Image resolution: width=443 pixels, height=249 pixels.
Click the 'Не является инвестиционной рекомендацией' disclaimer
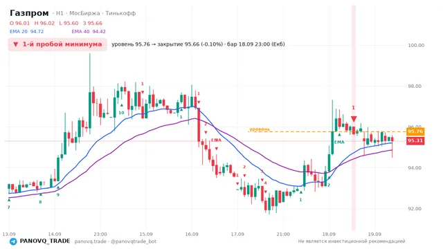(x=352, y=241)
